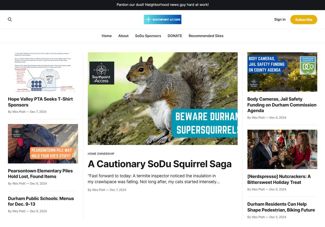Open the Body Cameras county agenda thumbnail
The height and width of the screenshot is (227, 325).
tap(282, 72)
